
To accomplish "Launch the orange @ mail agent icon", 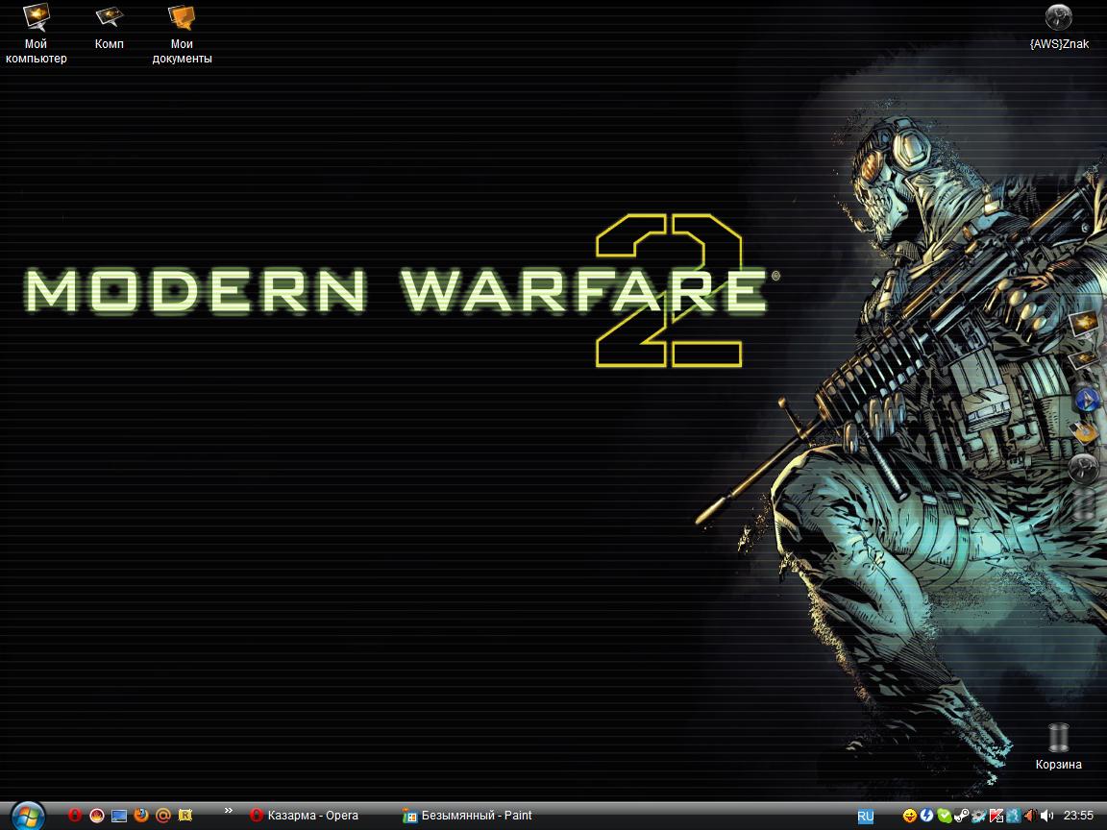I will pyautogui.click(x=163, y=816).
